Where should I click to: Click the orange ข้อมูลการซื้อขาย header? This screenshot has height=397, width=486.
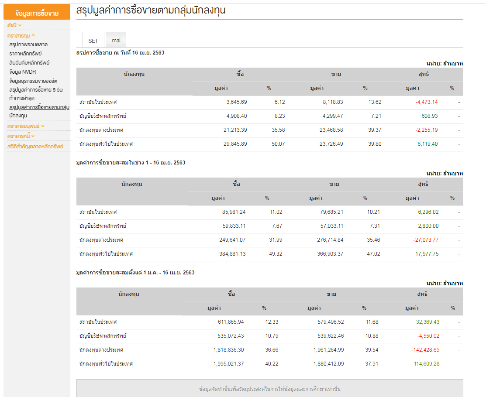tap(37, 13)
